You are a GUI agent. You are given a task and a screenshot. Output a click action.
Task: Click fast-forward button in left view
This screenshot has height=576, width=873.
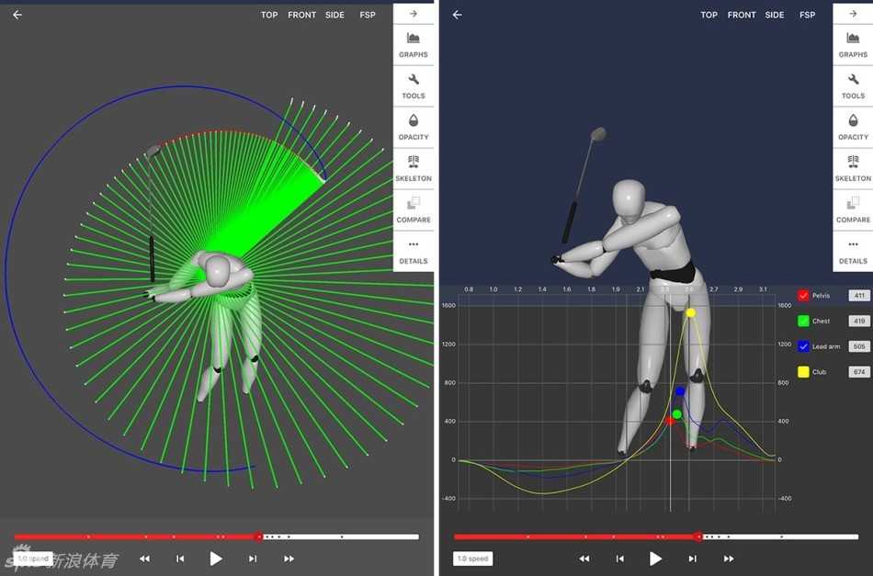pyautogui.click(x=289, y=559)
